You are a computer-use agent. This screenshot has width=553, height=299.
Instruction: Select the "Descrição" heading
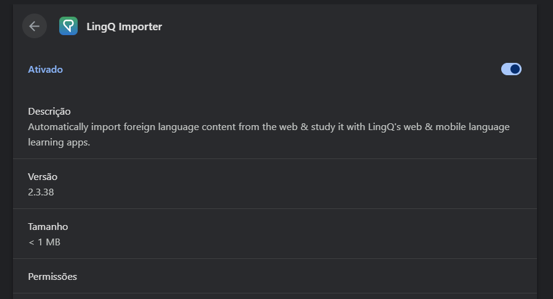49,112
